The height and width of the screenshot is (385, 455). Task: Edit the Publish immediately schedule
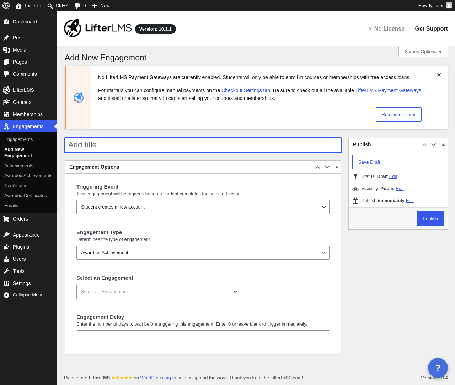[410, 201]
